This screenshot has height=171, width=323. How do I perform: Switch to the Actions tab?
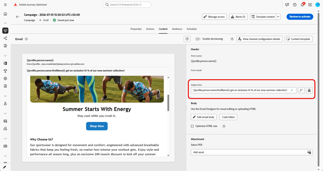[150, 29]
